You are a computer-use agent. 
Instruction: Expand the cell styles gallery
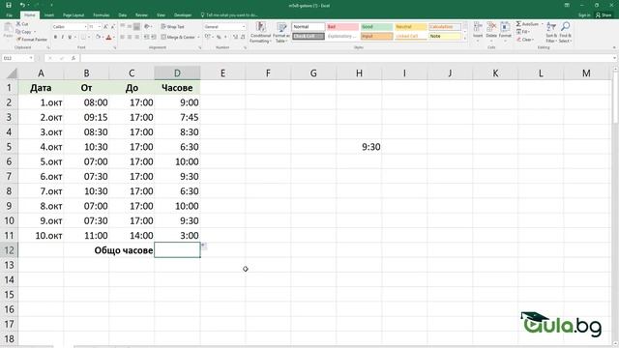465,39
